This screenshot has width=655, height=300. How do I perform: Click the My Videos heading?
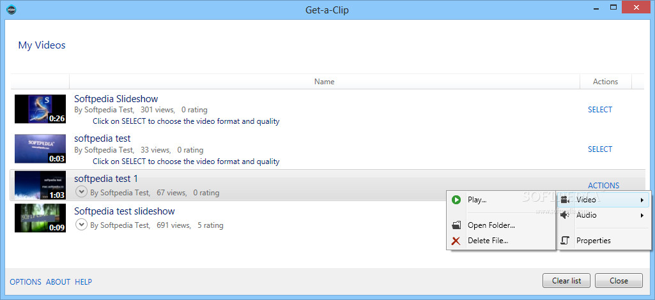tap(42, 45)
